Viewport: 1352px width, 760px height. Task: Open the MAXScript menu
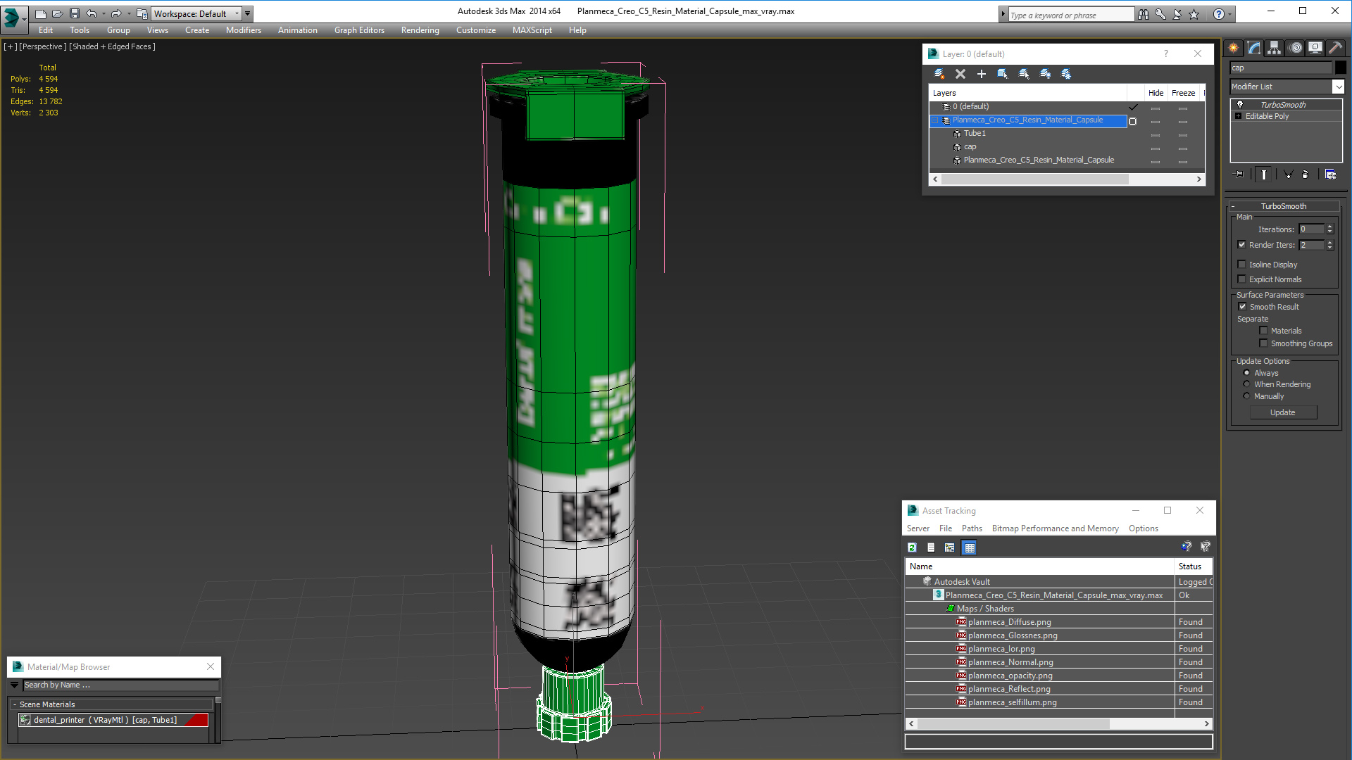click(x=532, y=30)
